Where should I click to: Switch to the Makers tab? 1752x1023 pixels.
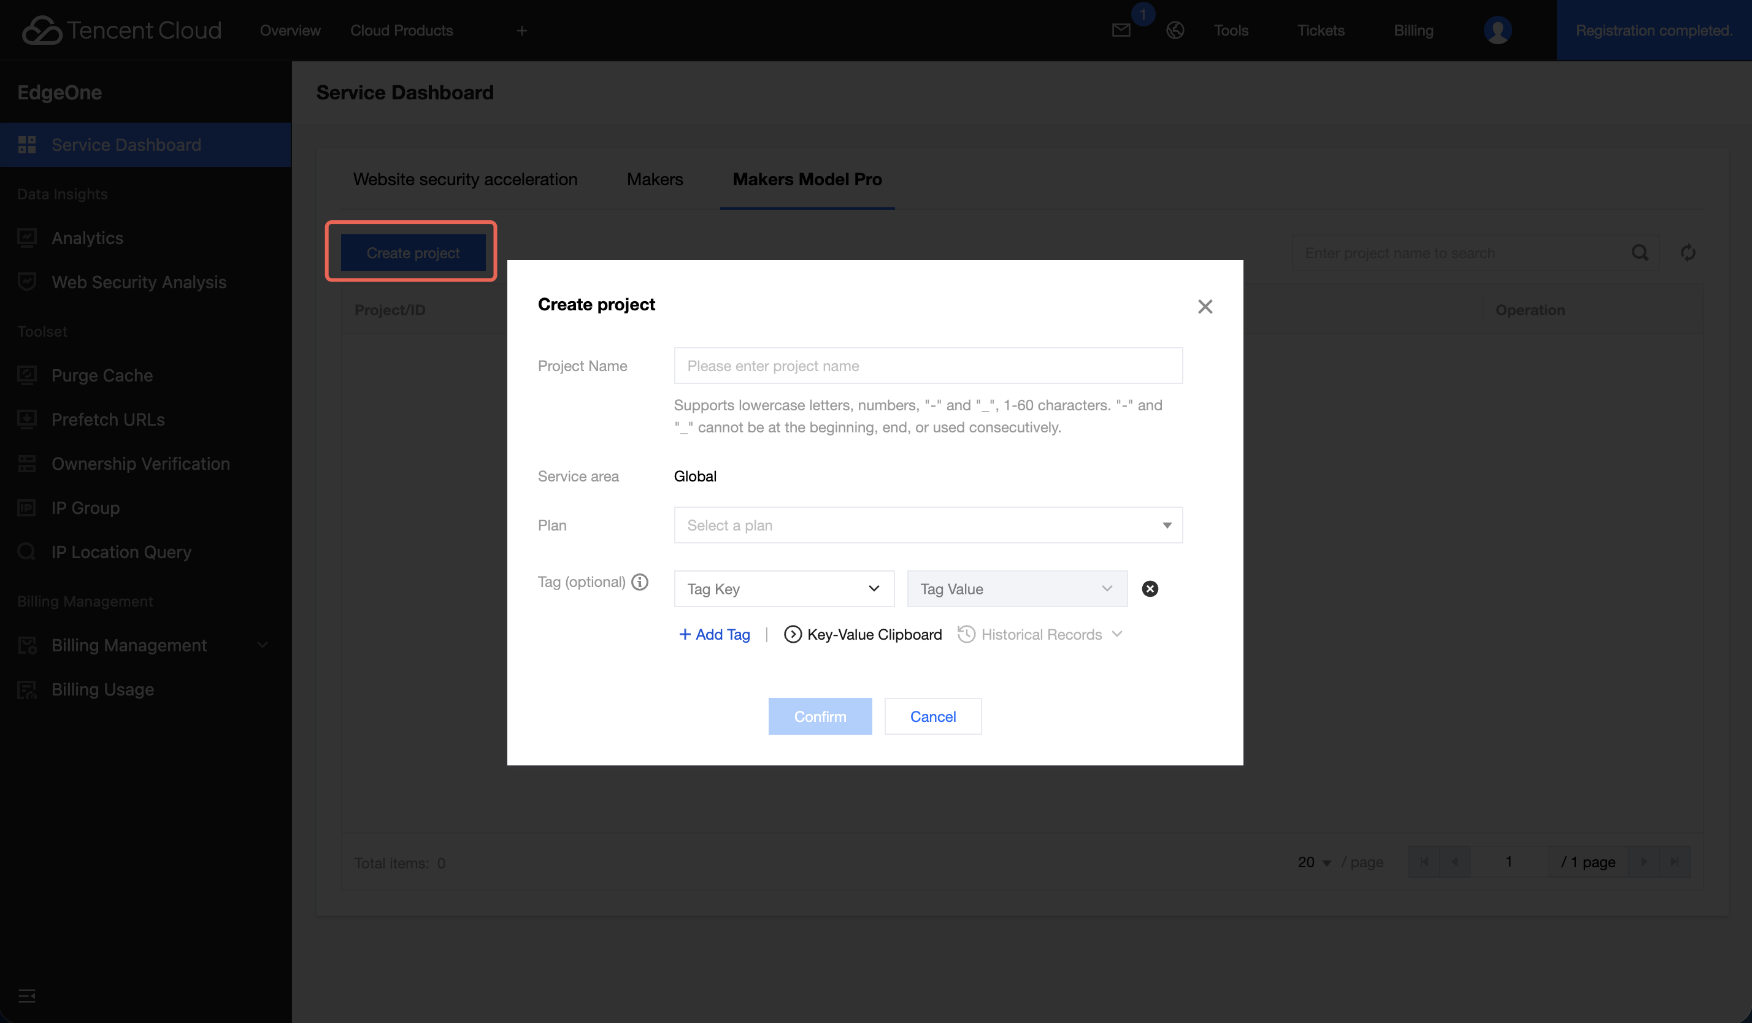point(655,179)
